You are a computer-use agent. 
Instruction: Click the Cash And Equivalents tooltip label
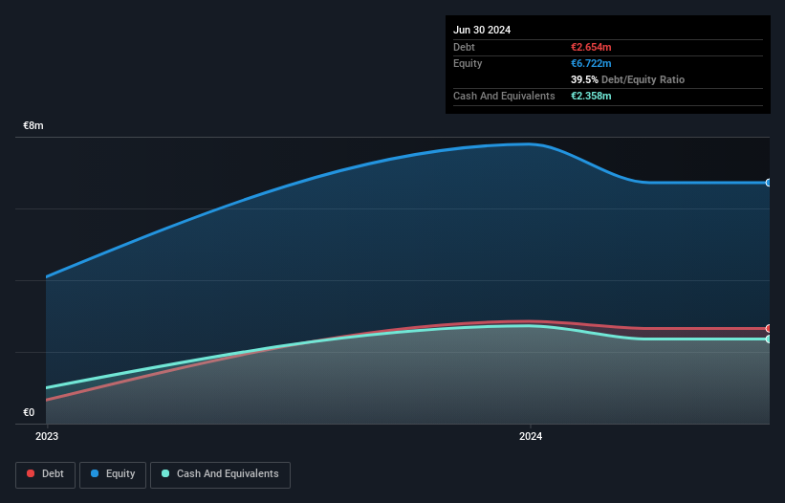coord(504,96)
